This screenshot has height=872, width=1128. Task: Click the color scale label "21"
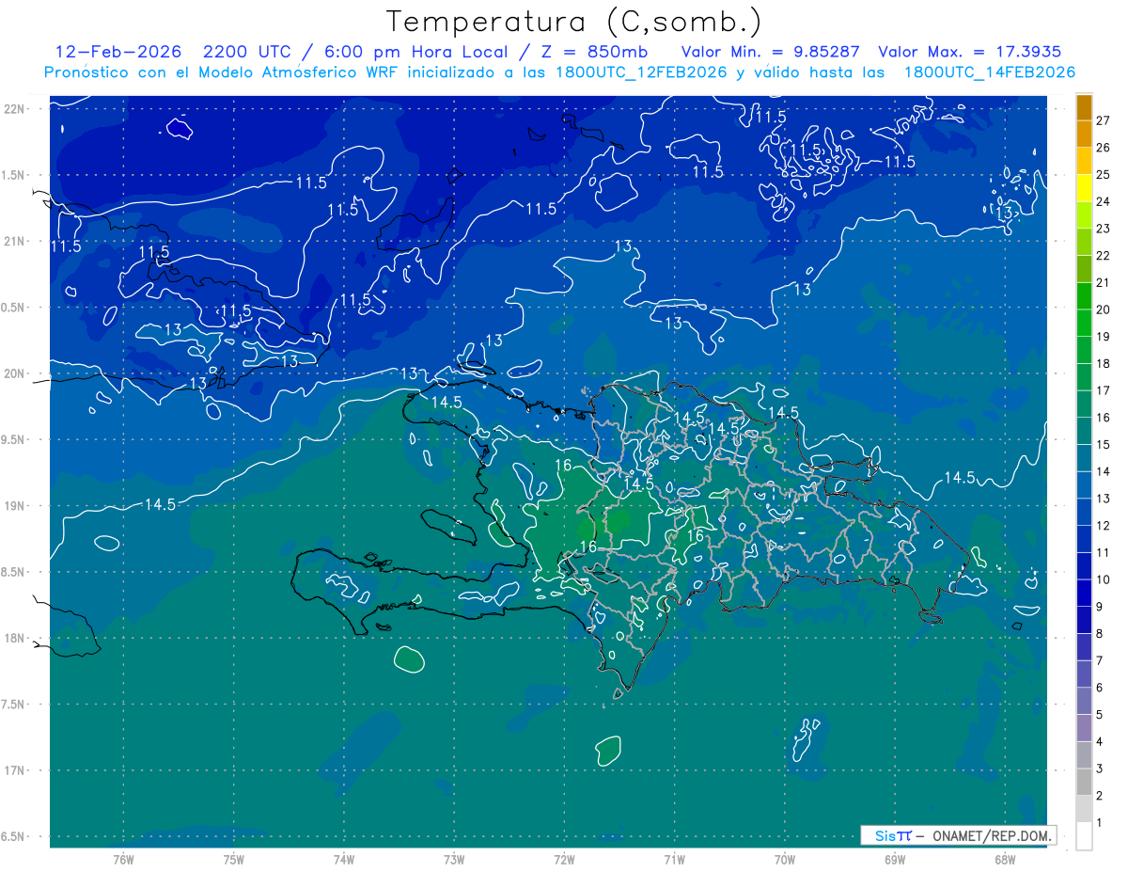pyautogui.click(x=1104, y=282)
